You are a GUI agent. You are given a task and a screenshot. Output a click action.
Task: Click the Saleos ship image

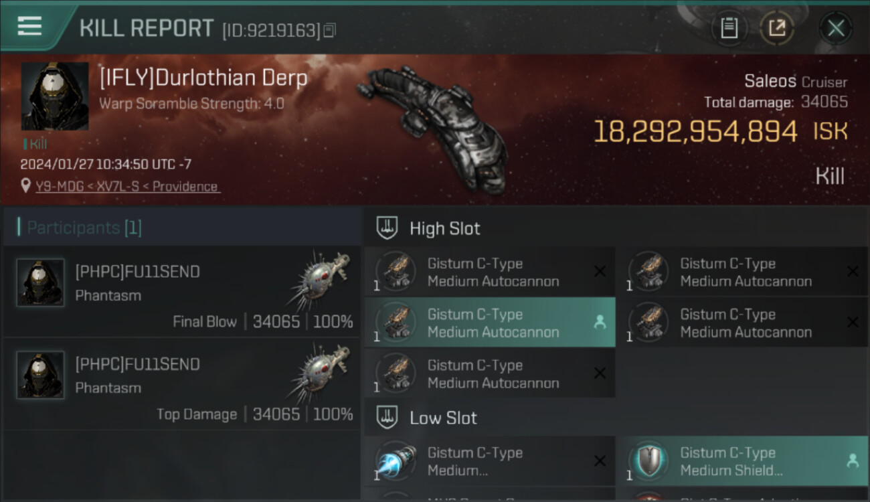coord(432,127)
